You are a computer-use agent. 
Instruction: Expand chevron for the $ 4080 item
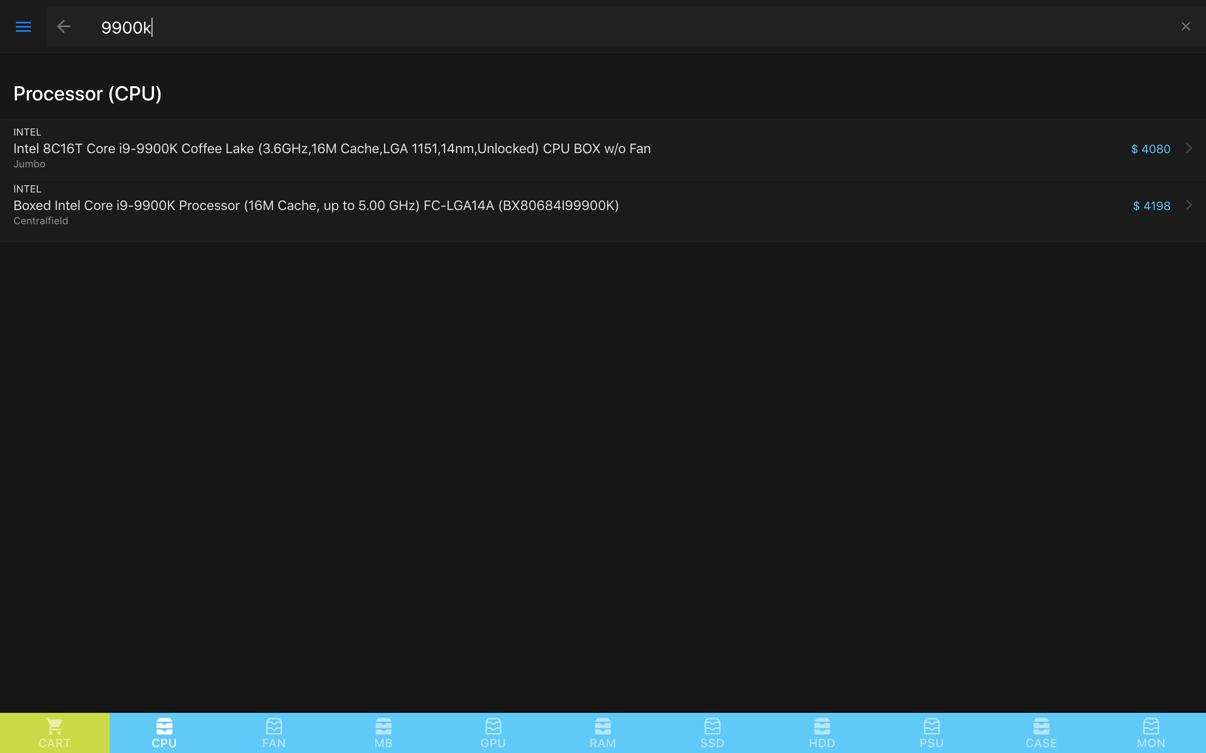tap(1189, 148)
